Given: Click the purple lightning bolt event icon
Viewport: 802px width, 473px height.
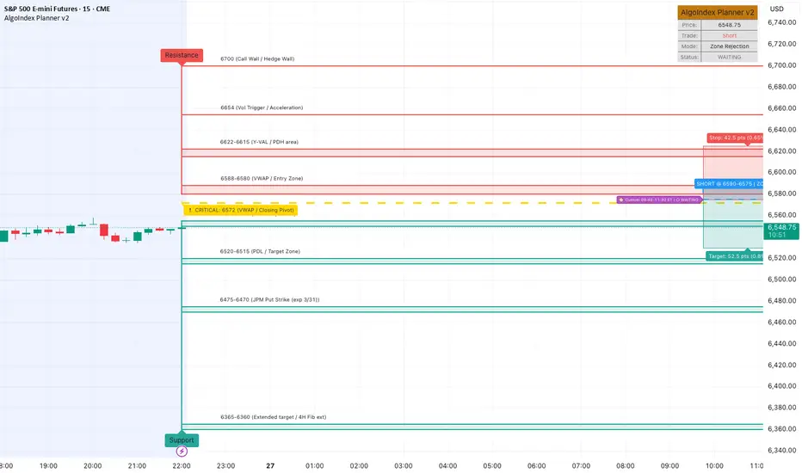Looking at the screenshot, I should point(182,451).
